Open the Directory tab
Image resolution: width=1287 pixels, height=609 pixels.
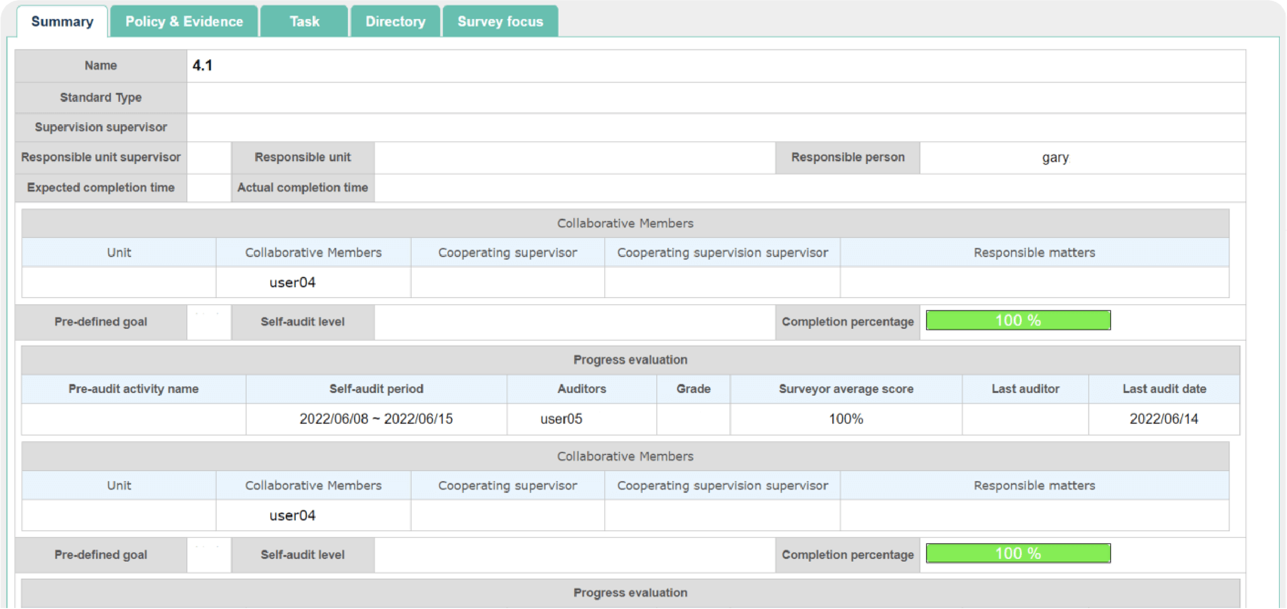click(x=395, y=21)
